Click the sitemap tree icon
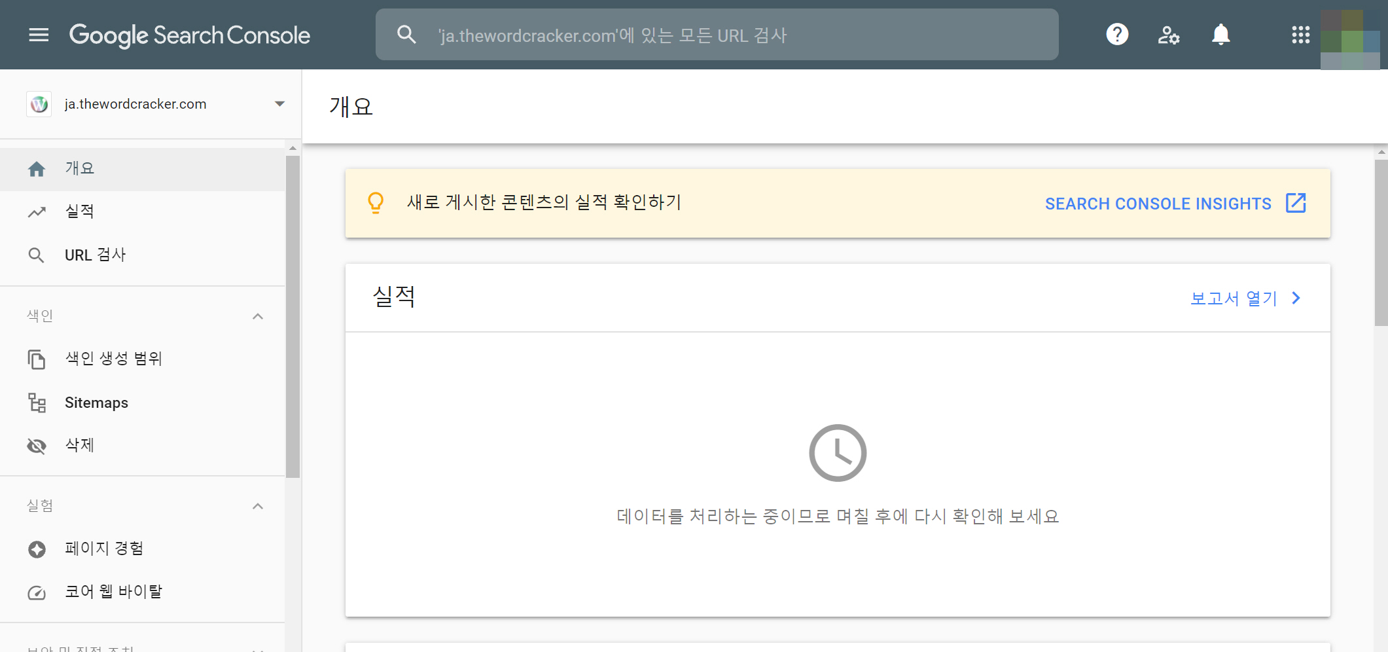Screen dimensions: 1388x652 point(37,403)
